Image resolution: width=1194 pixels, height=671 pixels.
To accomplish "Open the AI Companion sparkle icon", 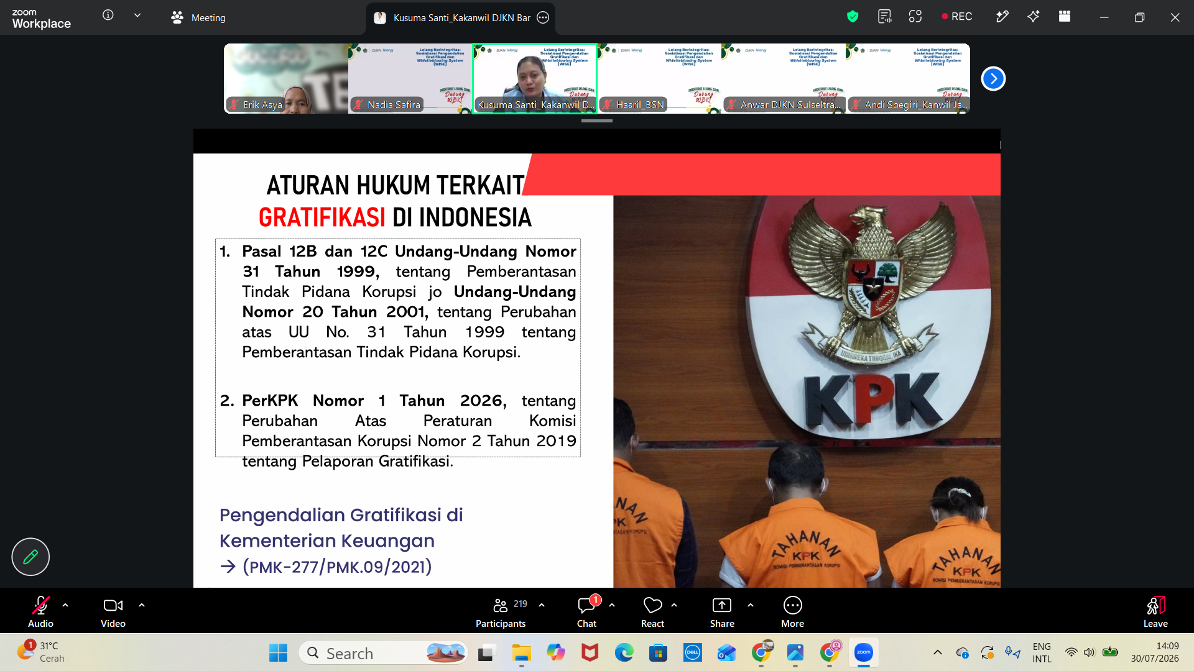I will coord(1034,17).
